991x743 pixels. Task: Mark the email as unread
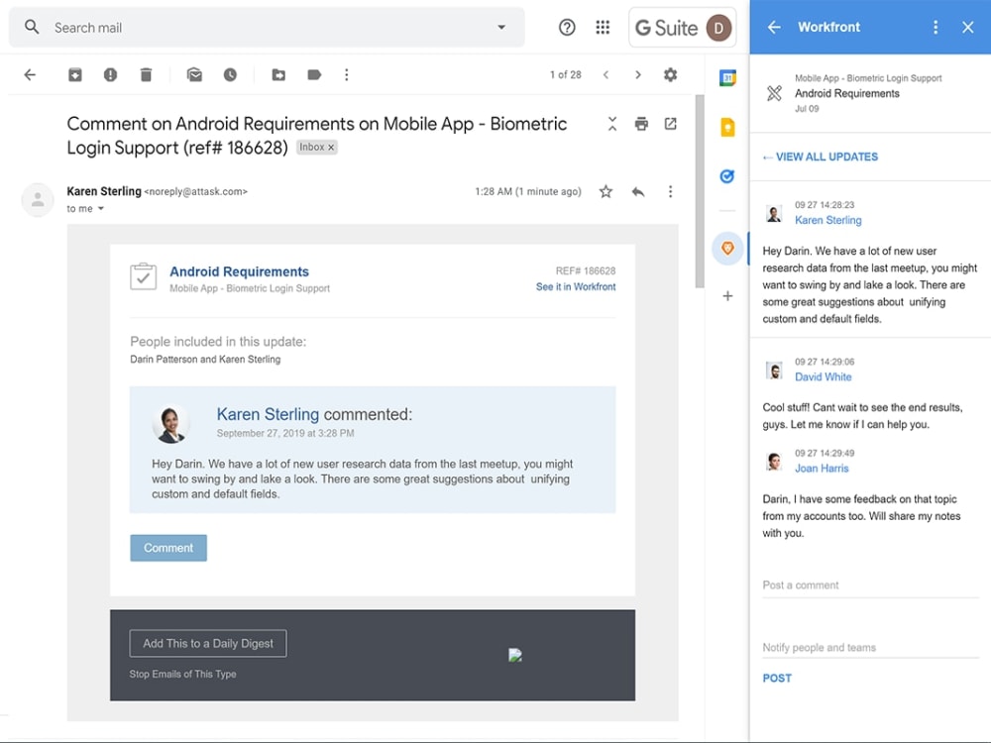point(194,74)
